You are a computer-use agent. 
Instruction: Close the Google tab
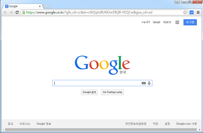point(40,6)
